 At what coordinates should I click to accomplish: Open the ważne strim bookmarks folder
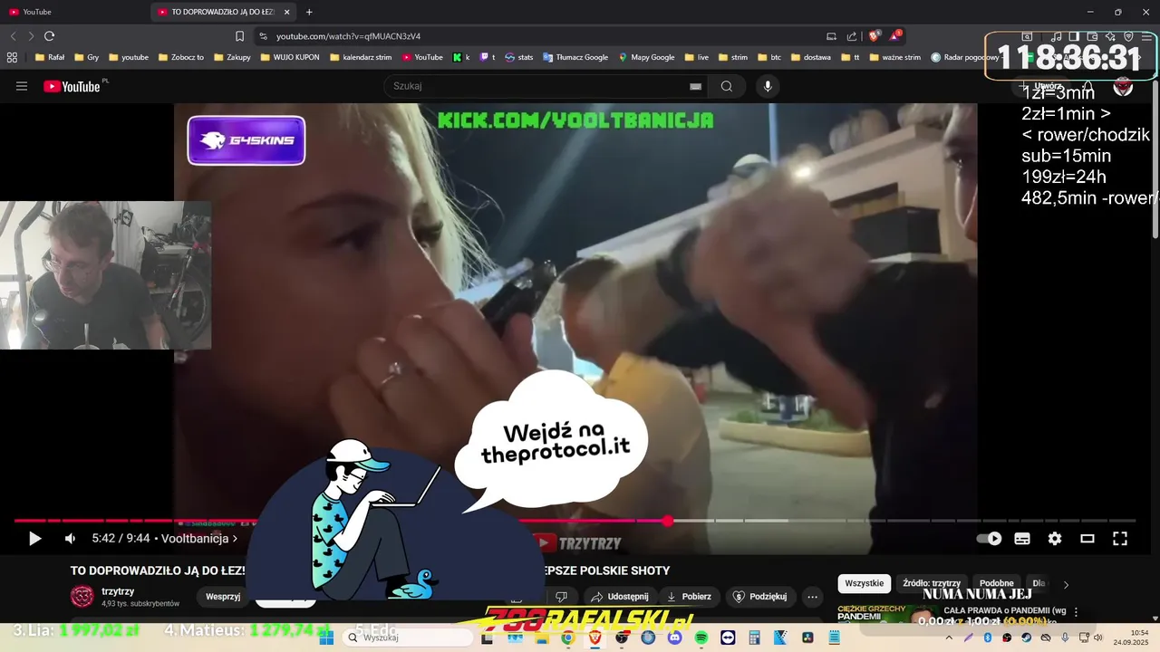point(894,57)
